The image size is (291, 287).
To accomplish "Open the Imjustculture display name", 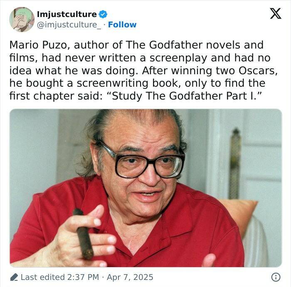I will click(67, 14).
